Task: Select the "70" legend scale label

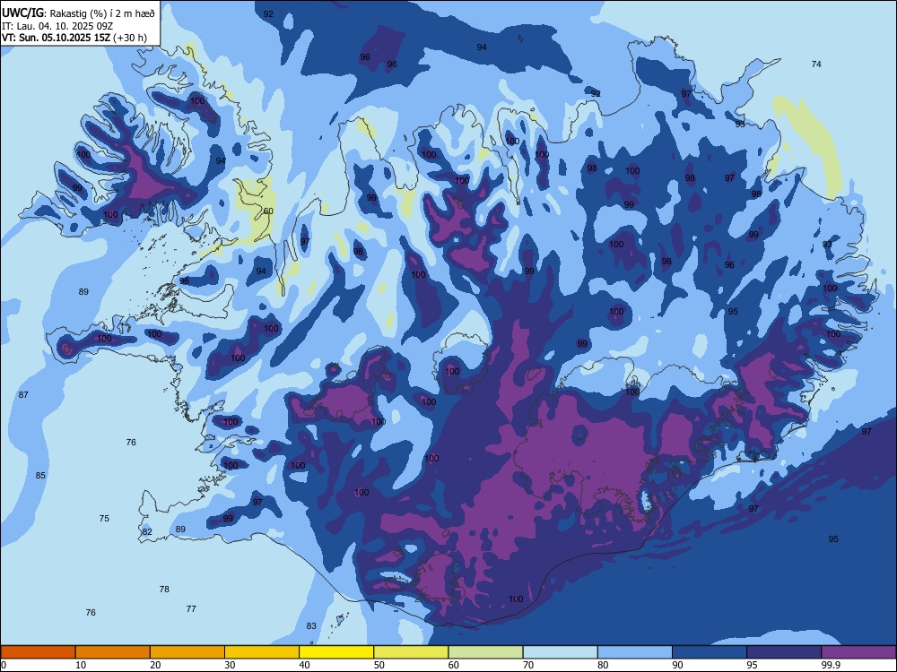Action: [528, 665]
